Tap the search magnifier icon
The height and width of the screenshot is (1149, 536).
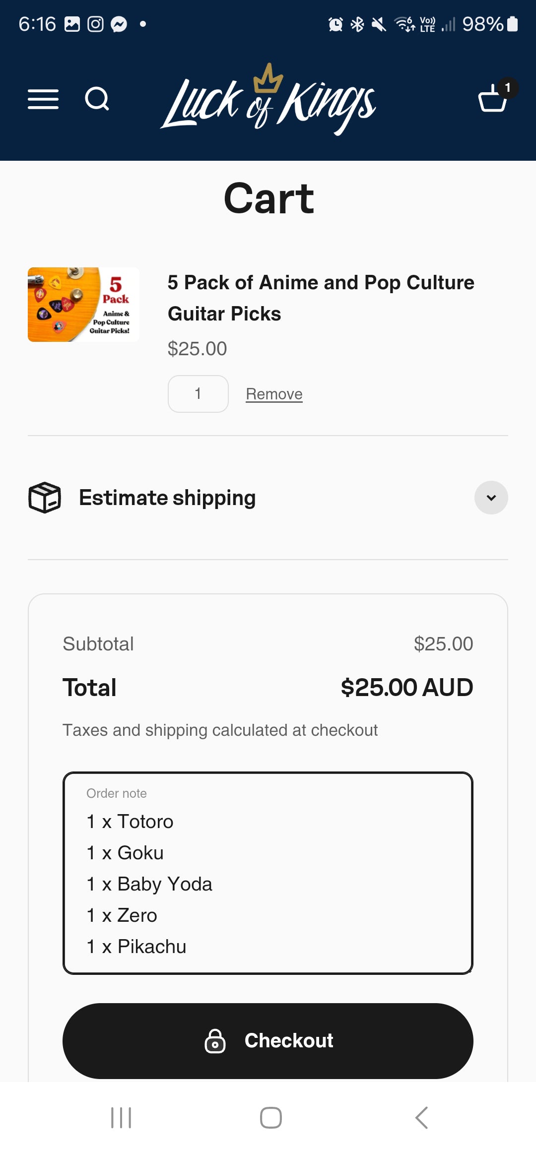(x=97, y=99)
